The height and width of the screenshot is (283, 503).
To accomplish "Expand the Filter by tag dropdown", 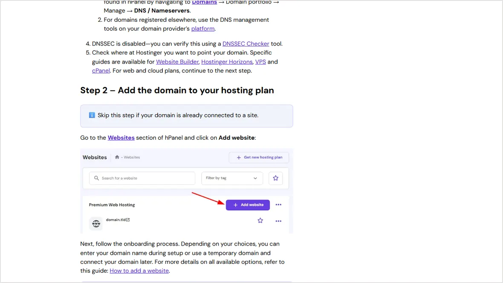I will click(232, 179).
